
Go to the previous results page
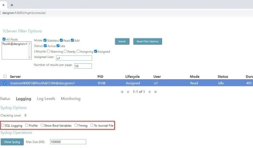128,92
